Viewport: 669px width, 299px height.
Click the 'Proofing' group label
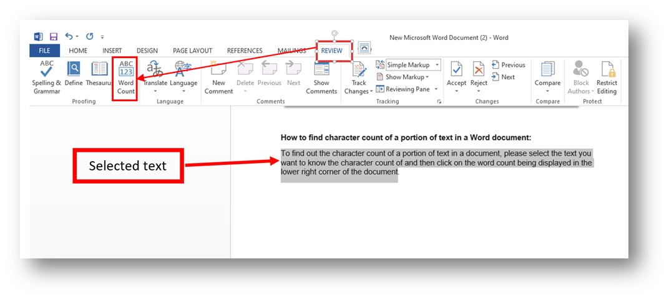[x=84, y=102]
